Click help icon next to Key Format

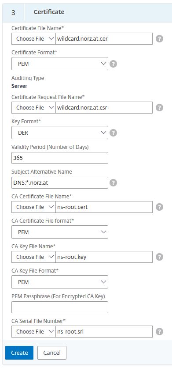click(113, 133)
